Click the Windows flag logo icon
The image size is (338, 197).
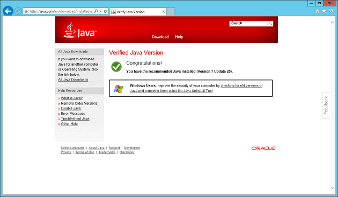coord(119,89)
